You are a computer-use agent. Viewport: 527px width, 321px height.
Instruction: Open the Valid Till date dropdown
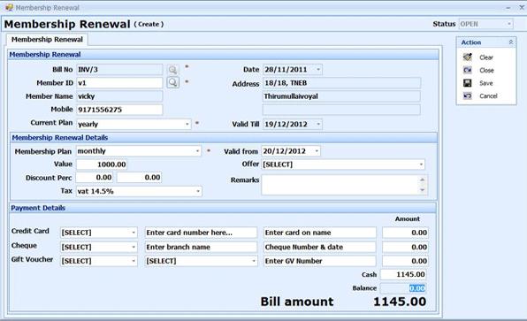[x=318, y=124]
